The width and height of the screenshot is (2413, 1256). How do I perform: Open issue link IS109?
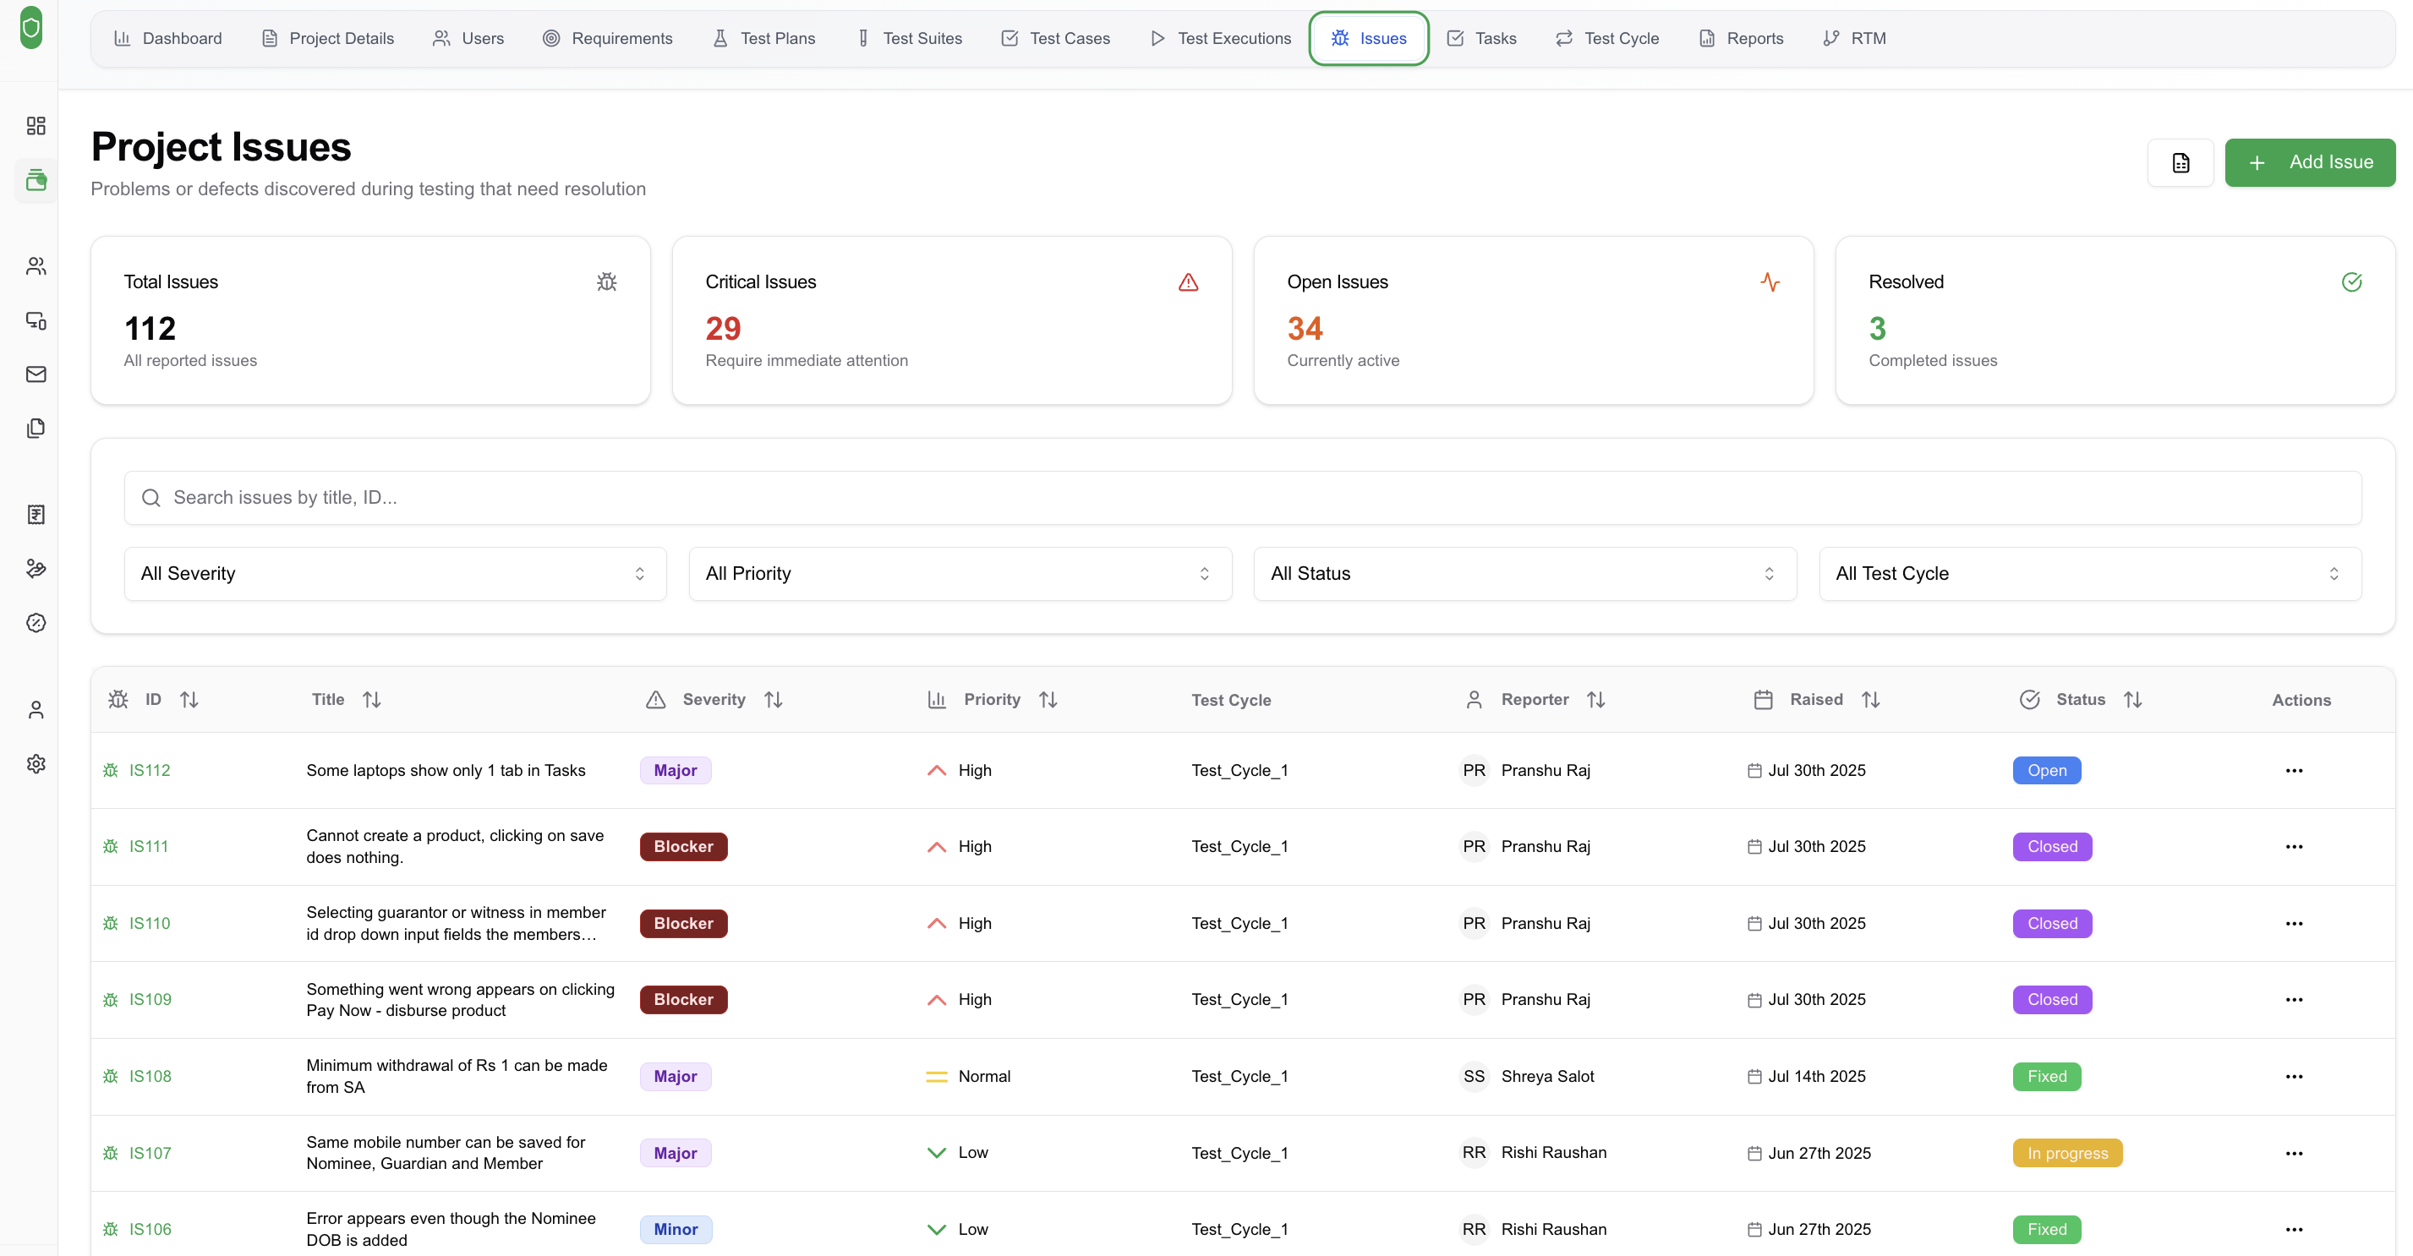point(150,999)
